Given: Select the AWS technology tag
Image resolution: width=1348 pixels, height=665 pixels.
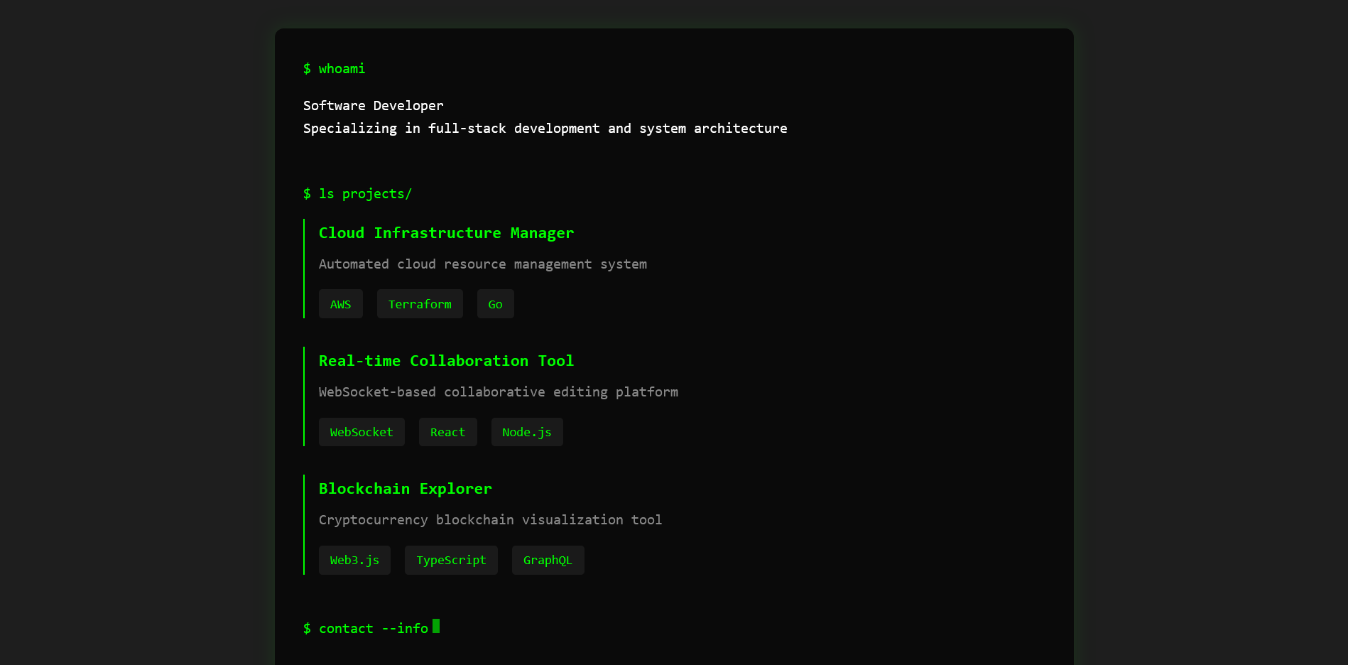Looking at the screenshot, I should [341, 303].
